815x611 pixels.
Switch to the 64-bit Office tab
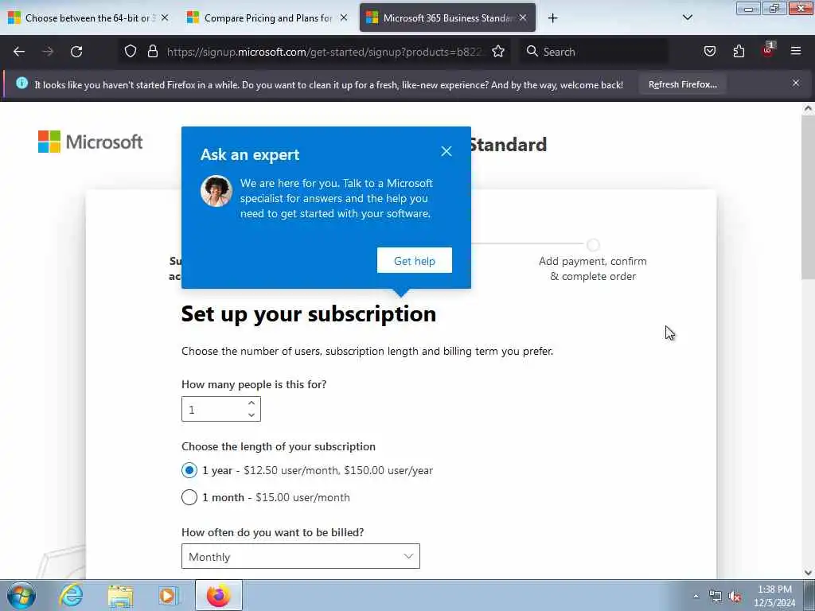88,18
